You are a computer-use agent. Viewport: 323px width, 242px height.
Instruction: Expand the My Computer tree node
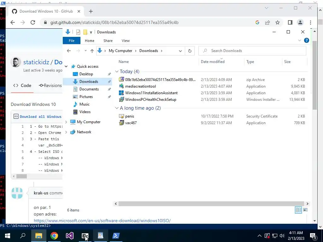66,122
